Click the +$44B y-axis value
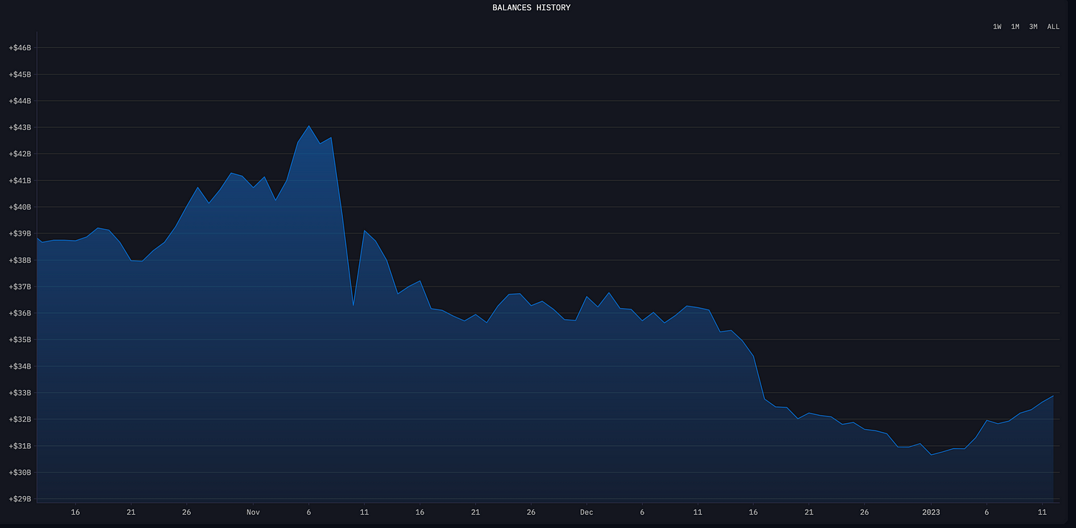The image size is (1076, 528). (x=20, y=101)
